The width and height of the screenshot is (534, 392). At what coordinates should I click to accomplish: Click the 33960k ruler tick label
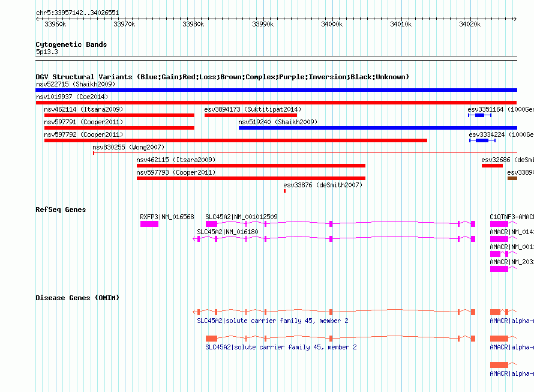point(55,24)
